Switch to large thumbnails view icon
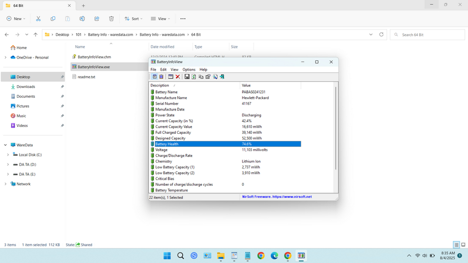The width and height of the screenshot is (468, 263). click(463, 245)
